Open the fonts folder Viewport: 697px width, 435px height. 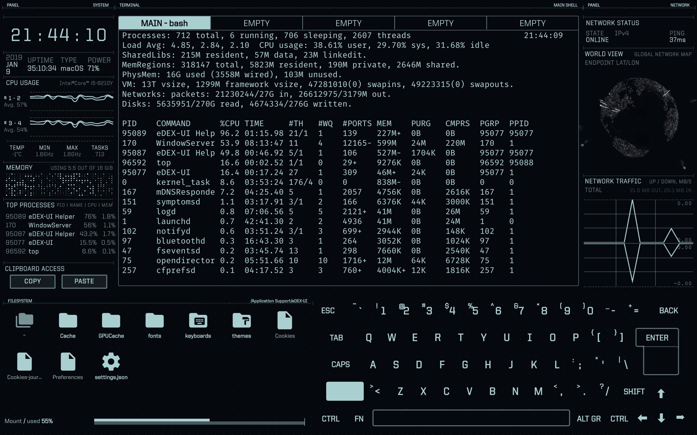click(x=154, y=321)
